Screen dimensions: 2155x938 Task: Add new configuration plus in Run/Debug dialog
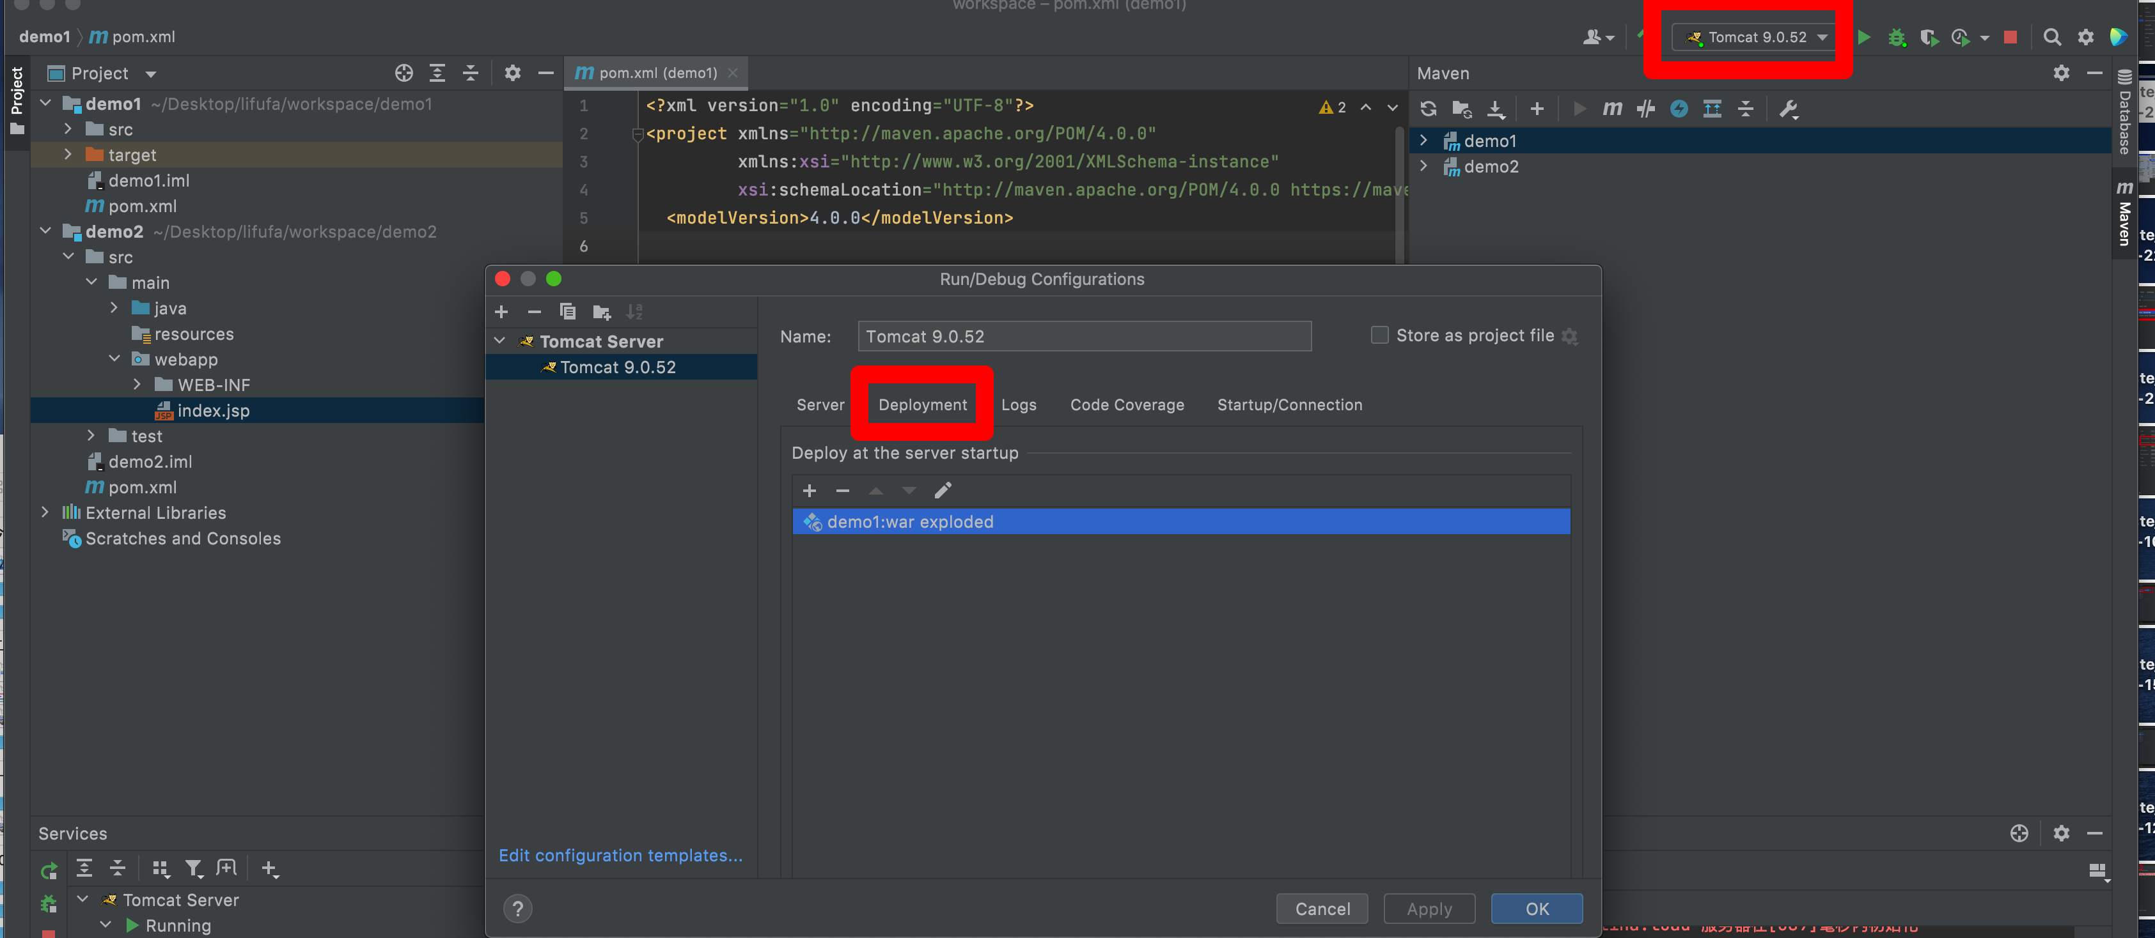click(x=501, y=312)
